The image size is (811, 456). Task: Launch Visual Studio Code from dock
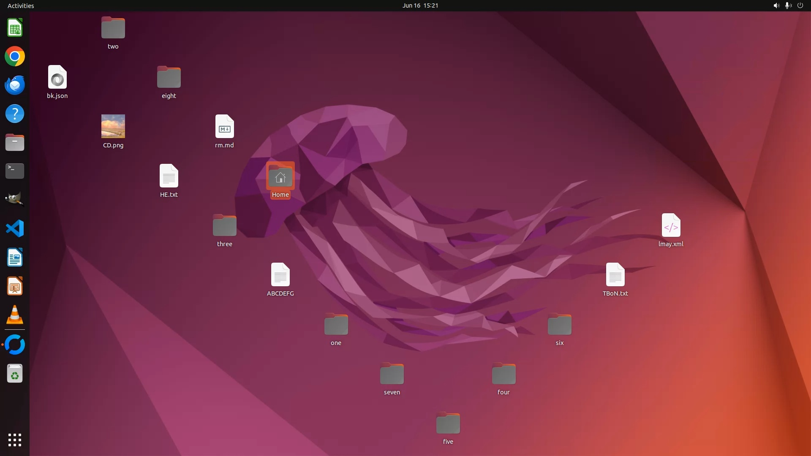[x=15, y=228]
